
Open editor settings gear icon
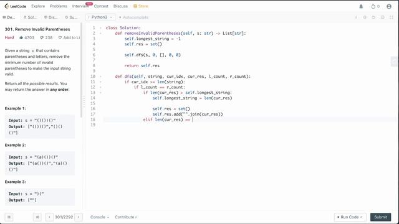tap(382, 17)
